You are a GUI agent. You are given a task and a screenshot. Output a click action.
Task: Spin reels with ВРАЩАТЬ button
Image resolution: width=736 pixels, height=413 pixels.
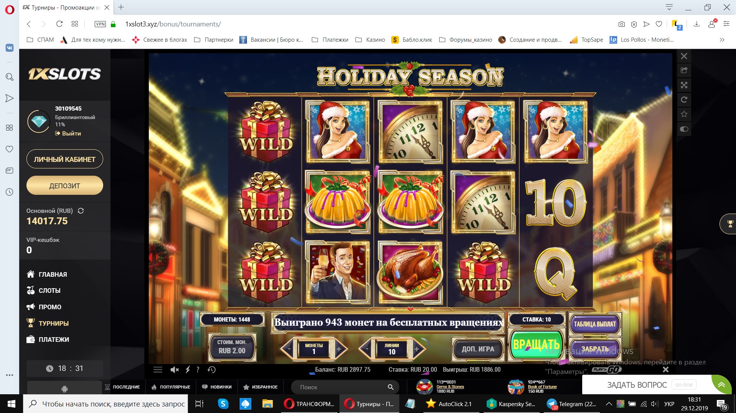[536, 344]
